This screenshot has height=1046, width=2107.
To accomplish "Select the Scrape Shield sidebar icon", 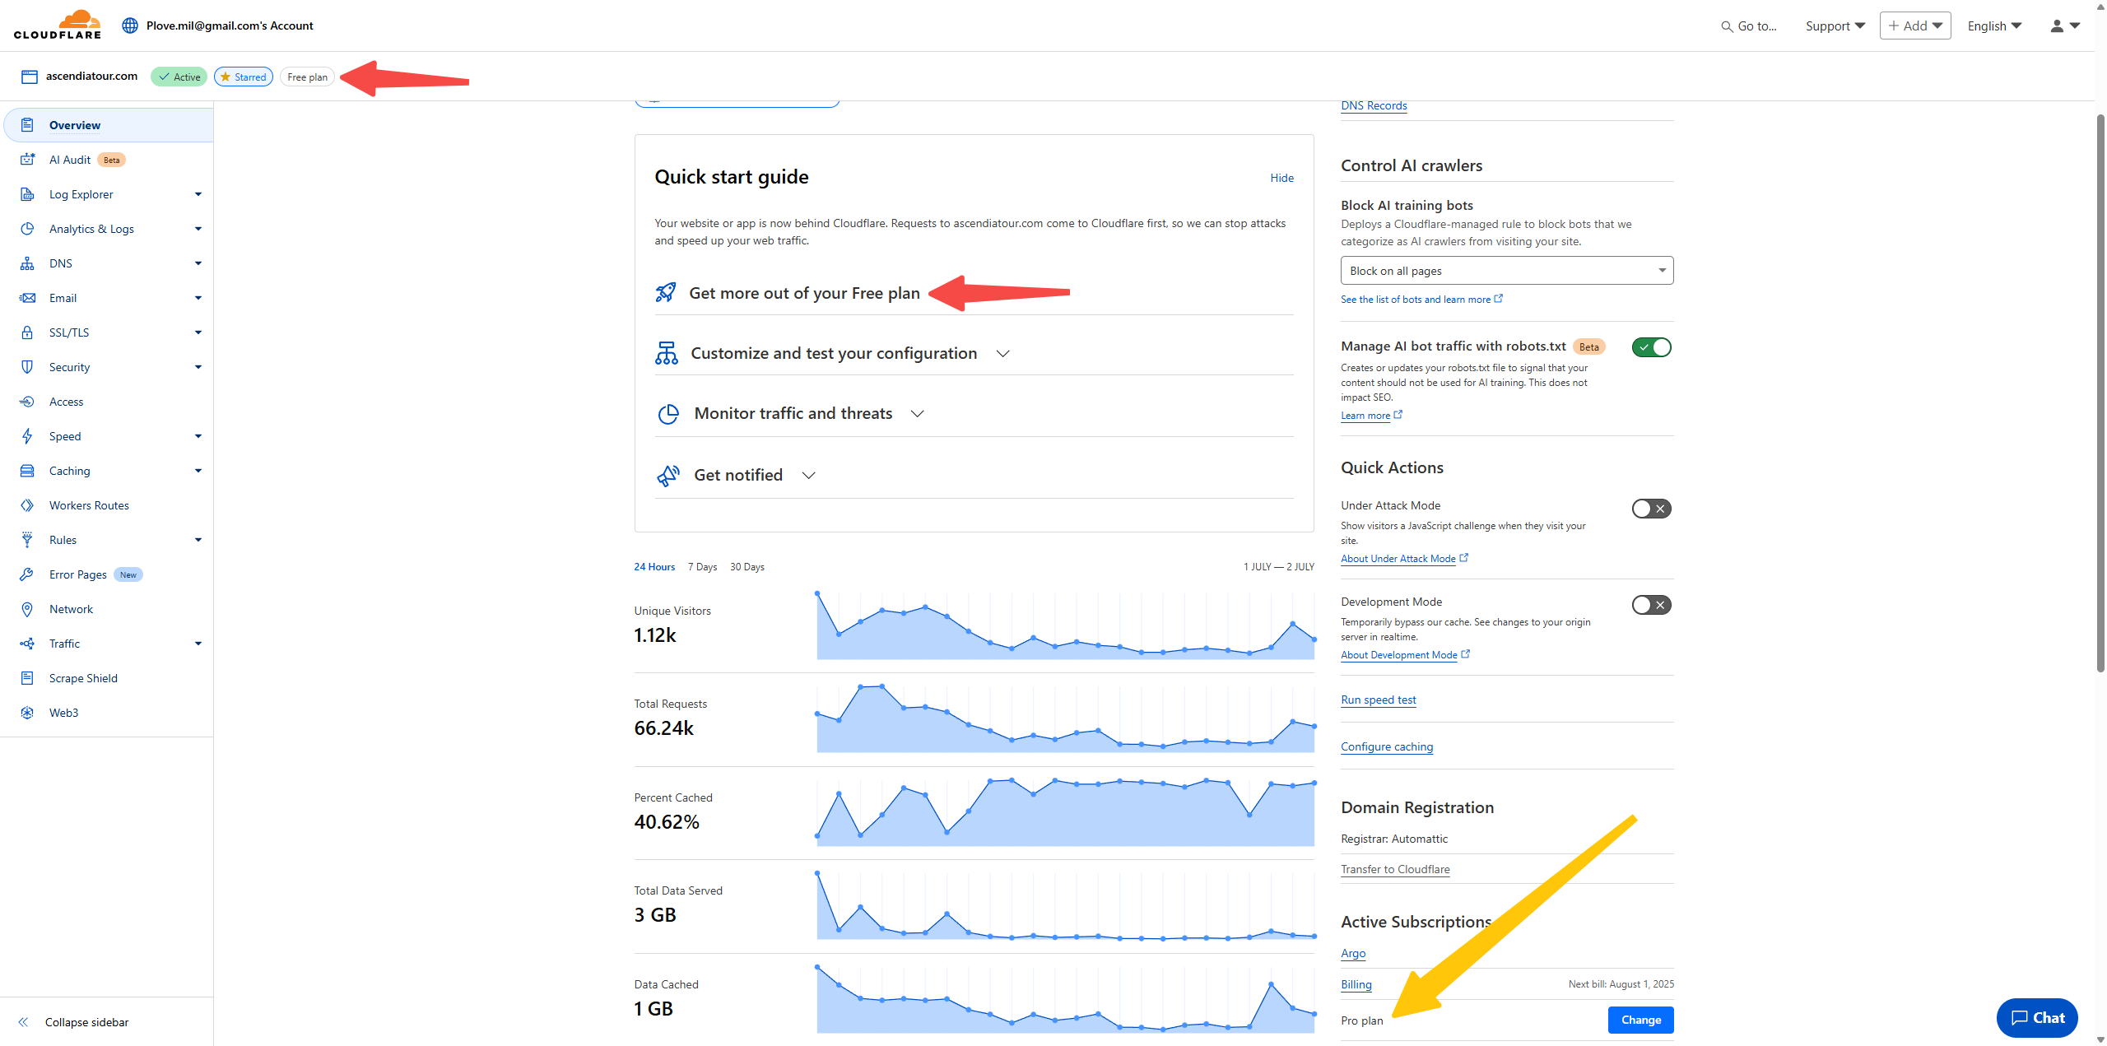I will tap(27, 678).
